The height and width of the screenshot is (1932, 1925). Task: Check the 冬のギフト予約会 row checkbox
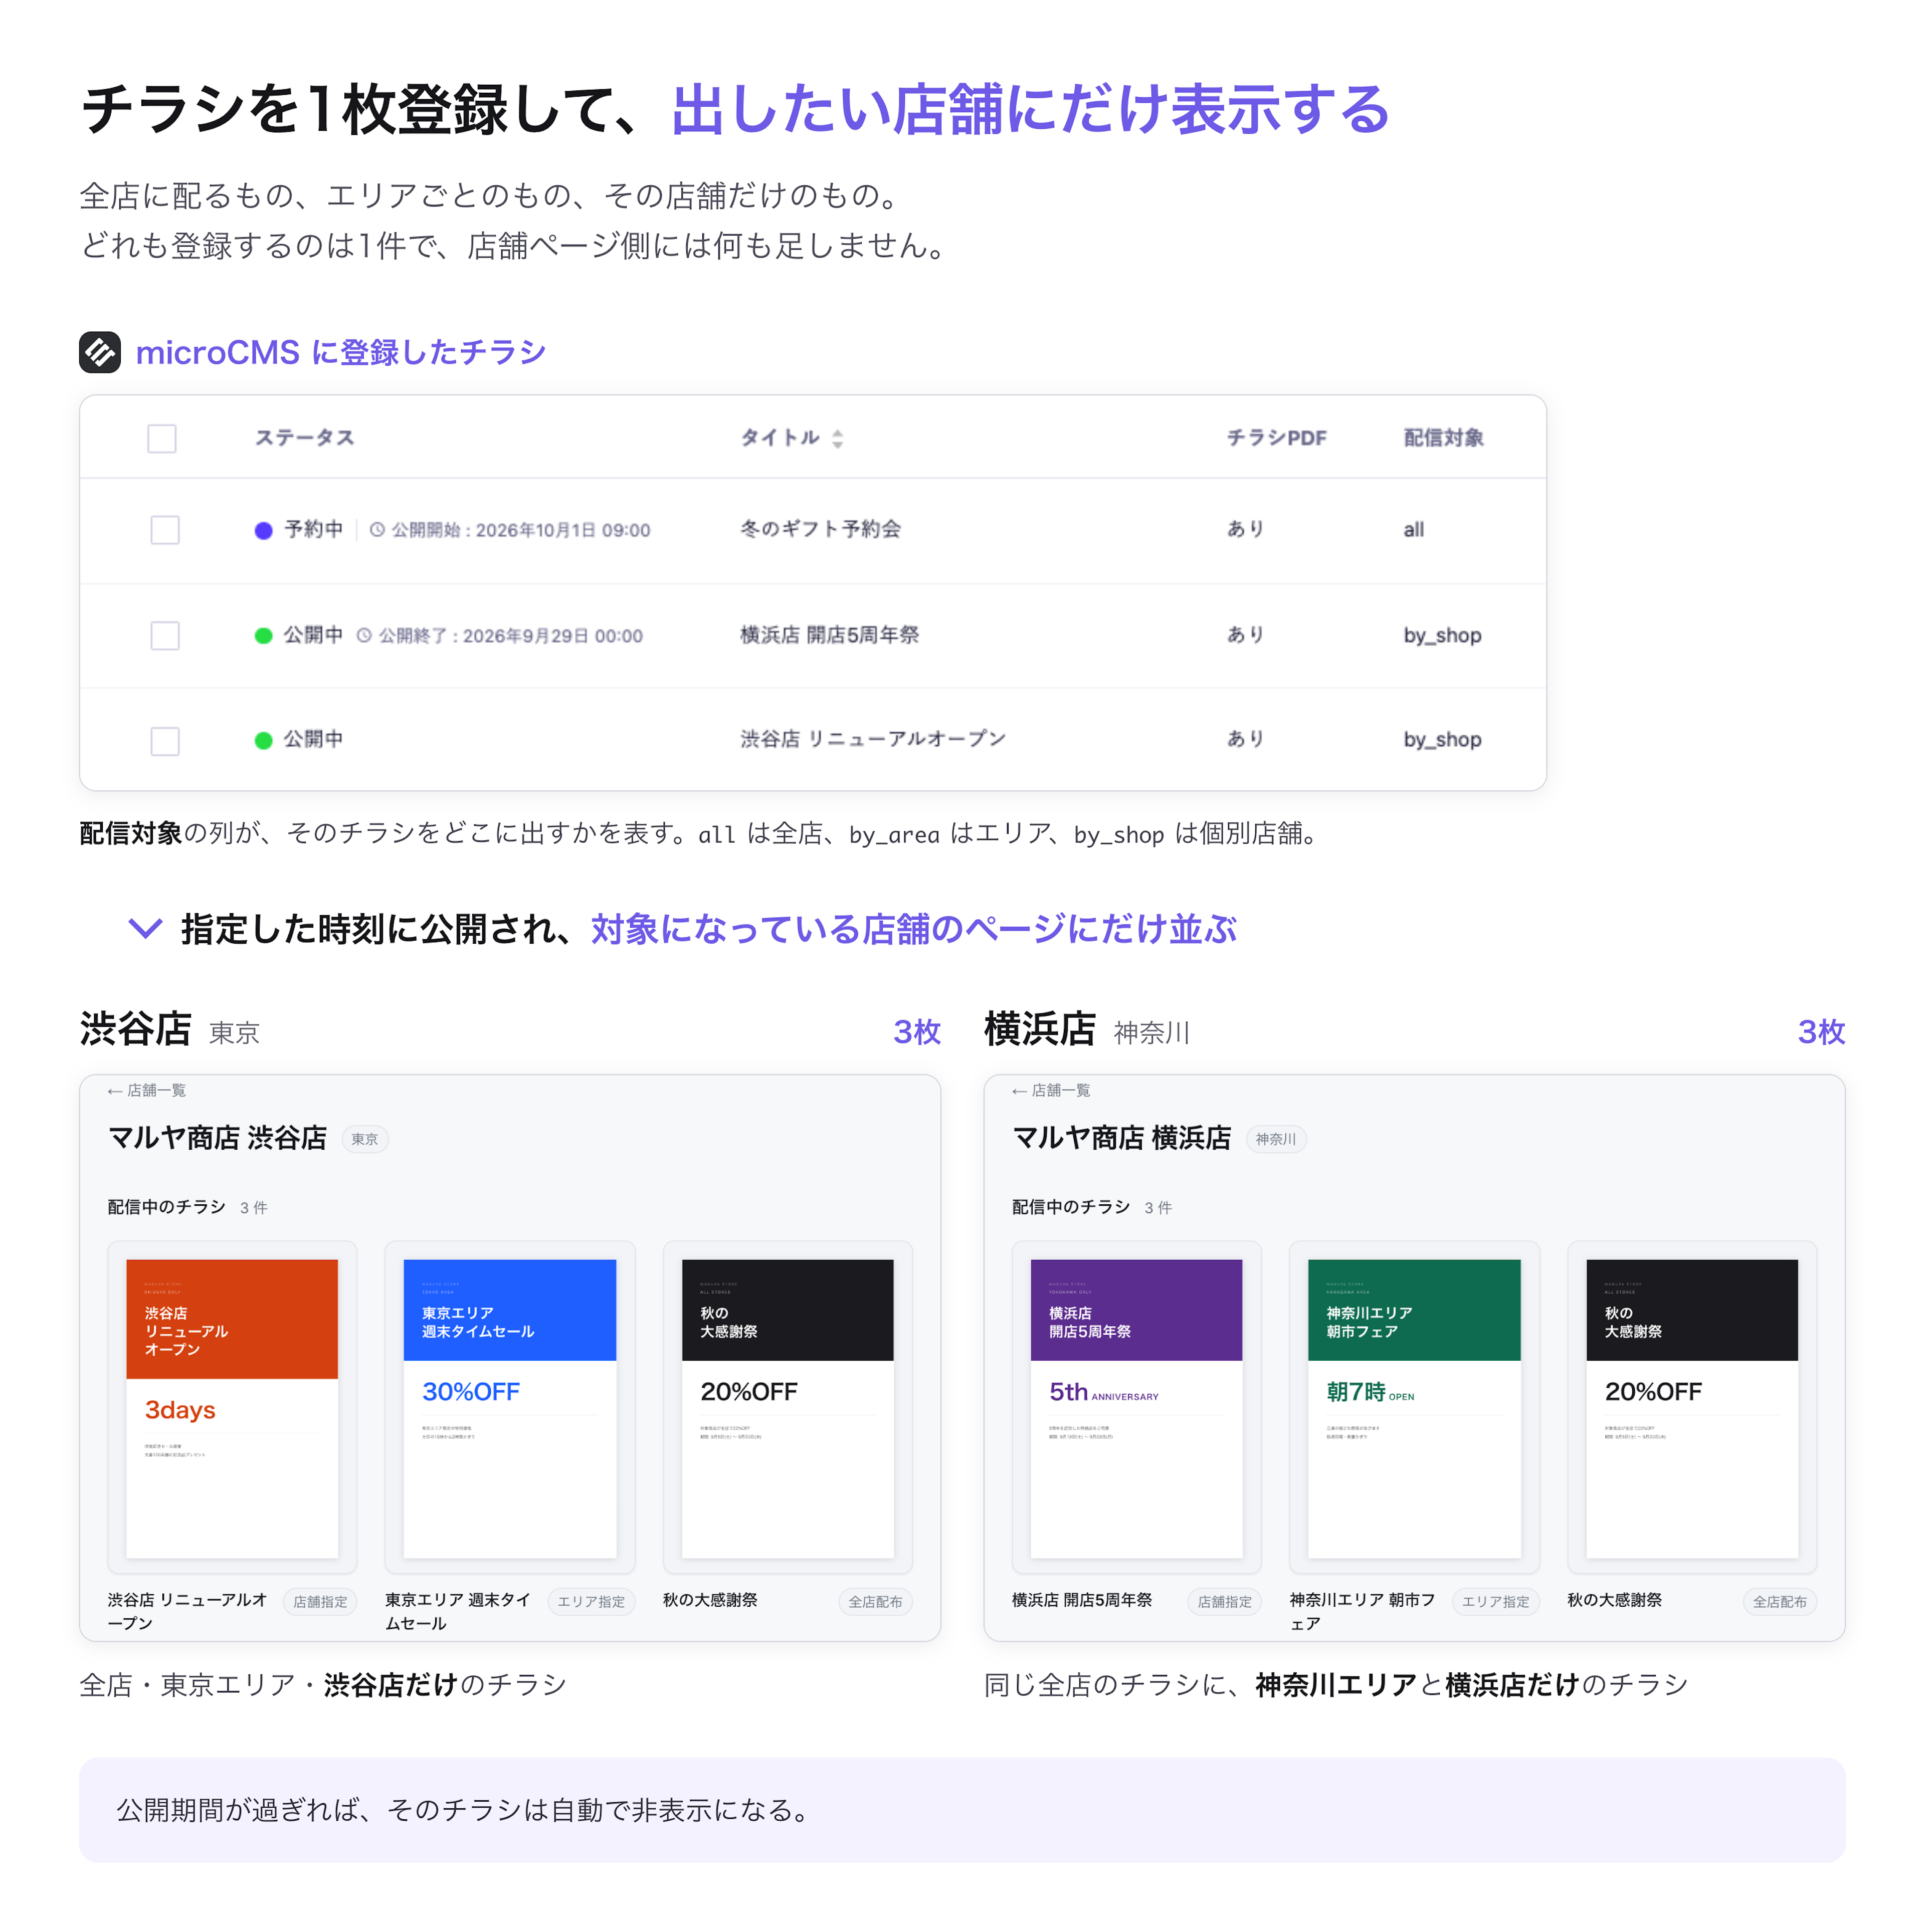[165, 530]
